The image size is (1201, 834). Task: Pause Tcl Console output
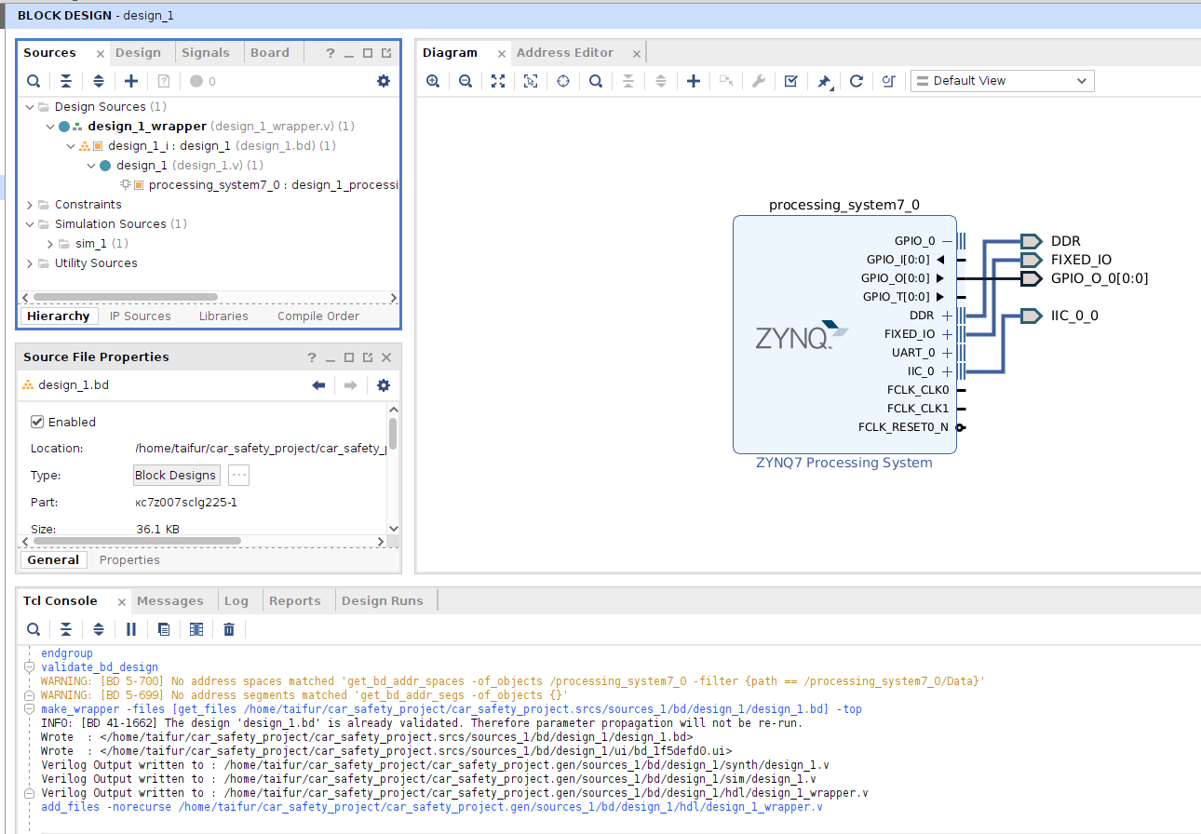tap(131, 629)
